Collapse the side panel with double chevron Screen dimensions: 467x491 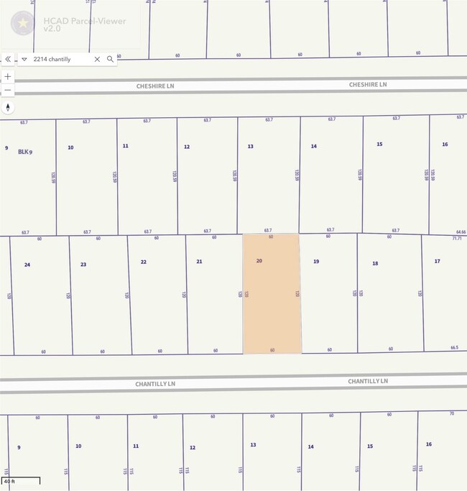click(x=8, y=59)
